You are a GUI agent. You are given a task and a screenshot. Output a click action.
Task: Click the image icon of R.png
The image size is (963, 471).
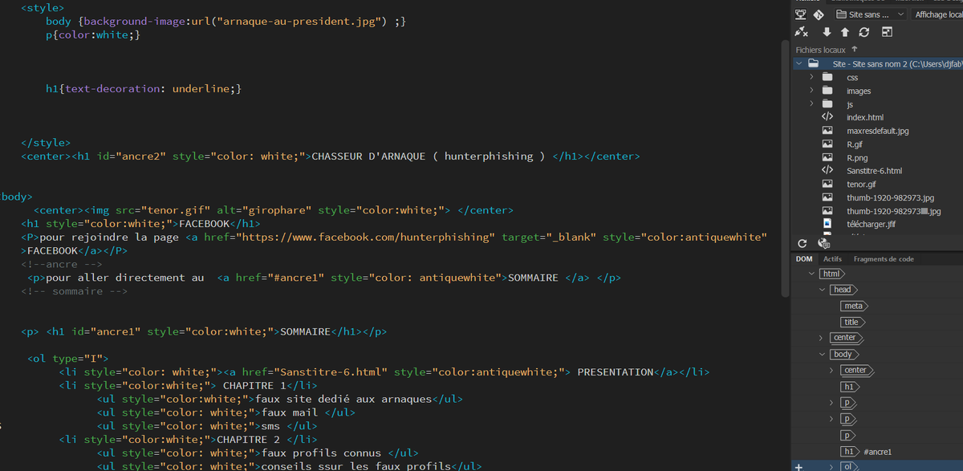pyautogui.click(x=827, y=157)
